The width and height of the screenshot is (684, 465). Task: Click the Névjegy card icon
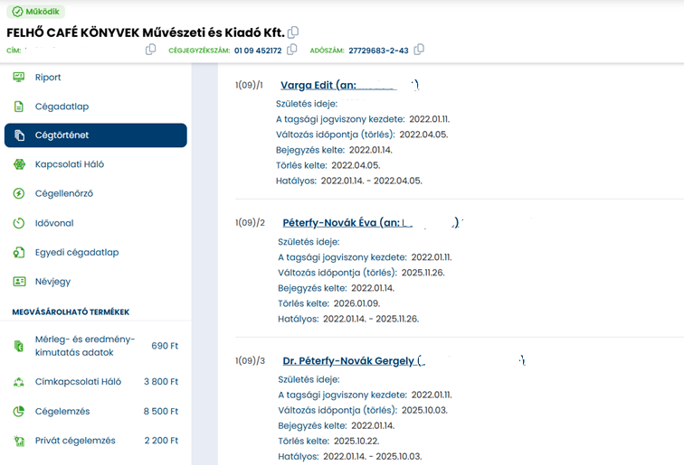pyautogui.click(x=19, y=282)
